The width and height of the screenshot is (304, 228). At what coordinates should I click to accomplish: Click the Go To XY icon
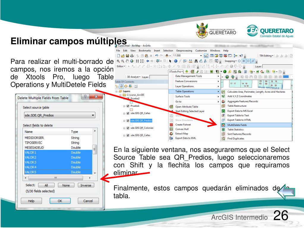pos(205,61)
